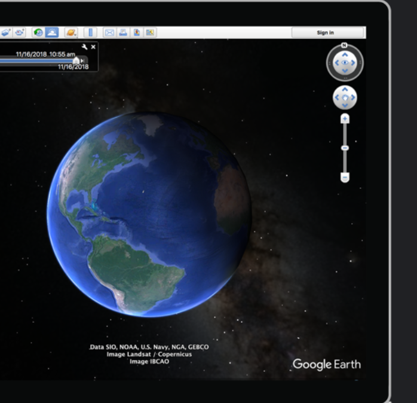
Task: Click the '11/16/2018 10:55 am' time label
Action: coord(45,54)
